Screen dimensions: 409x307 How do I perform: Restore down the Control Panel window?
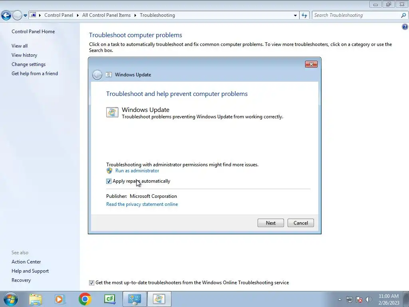(x=389, y=4)
